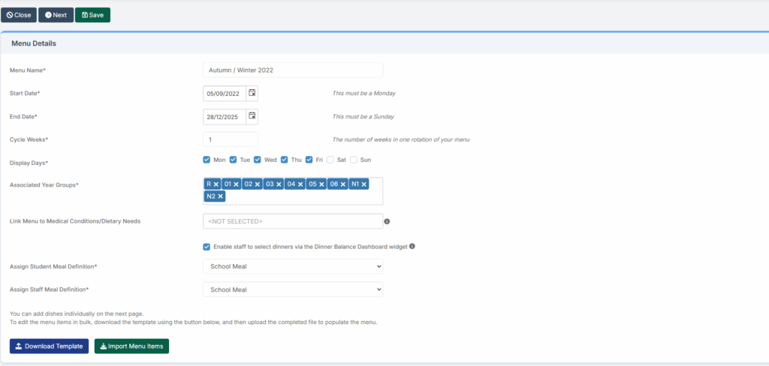Enable the Sat display day checkbox
This screenshot has height=366, width=769.
pos(330,160)
